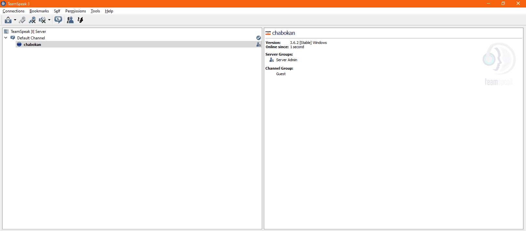The image size is (526, 231).
Task: Select the Default Channel row
Action: [132, 38]
